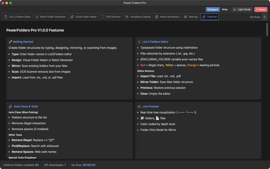270x169 pixels.
Task: Click the scan-frame icon on OCR Scanner tab
Action: point(103,17)
